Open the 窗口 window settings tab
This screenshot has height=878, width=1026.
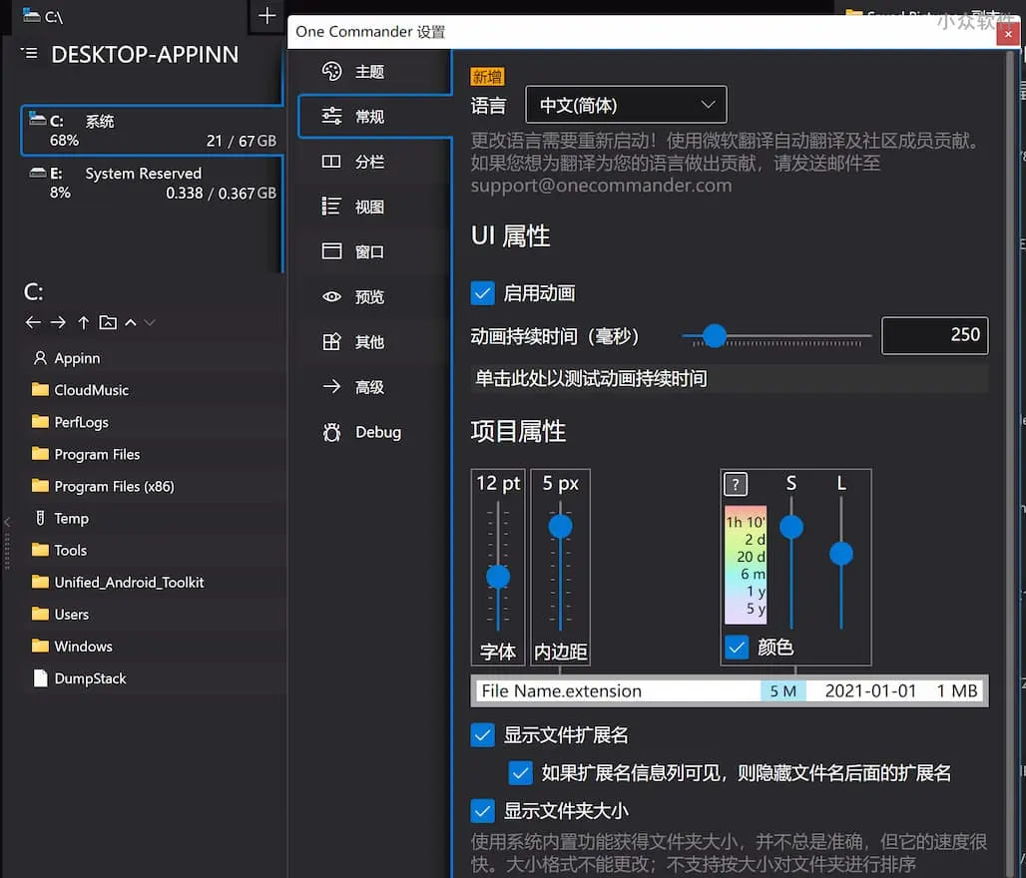(369, 251)
